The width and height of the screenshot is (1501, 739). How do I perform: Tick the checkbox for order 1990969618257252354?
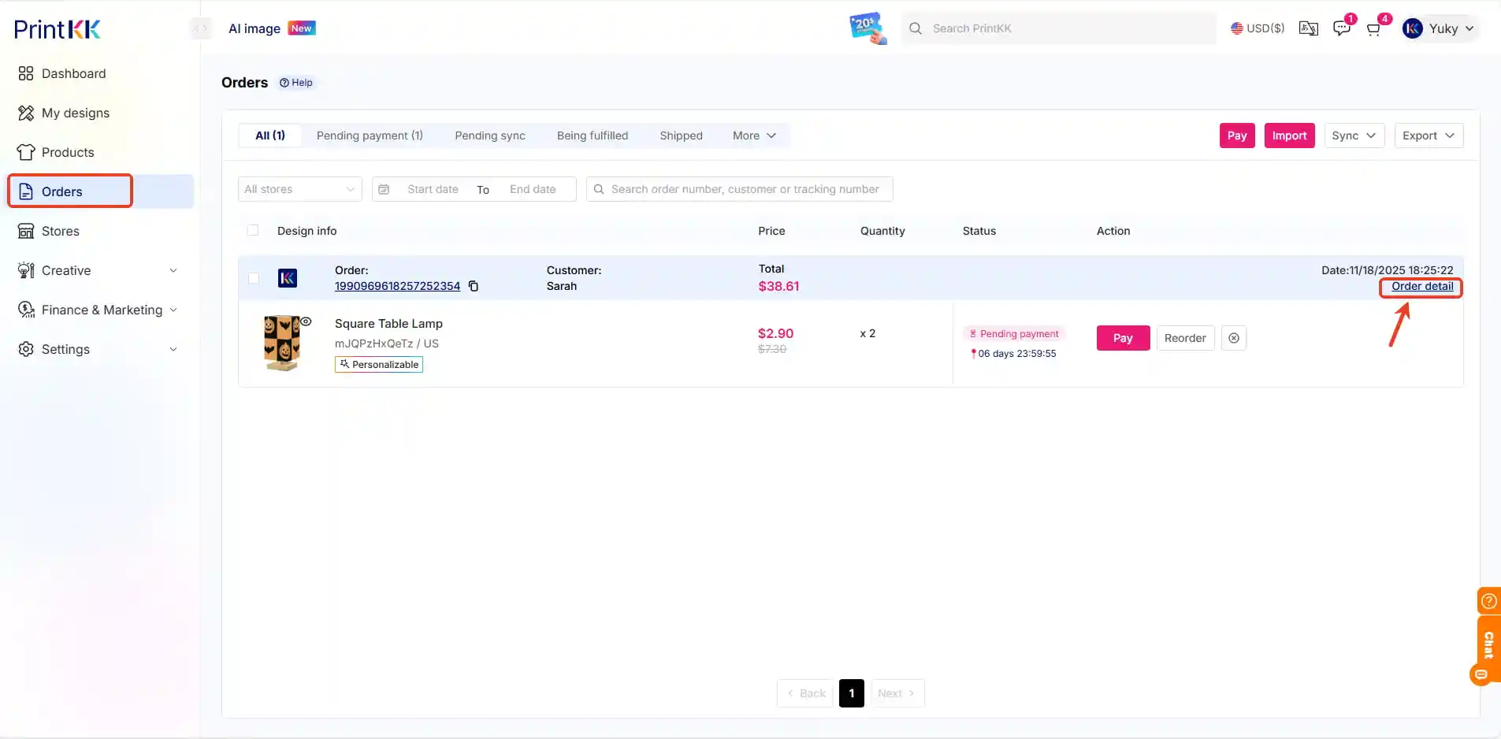[x=253, y=278]
